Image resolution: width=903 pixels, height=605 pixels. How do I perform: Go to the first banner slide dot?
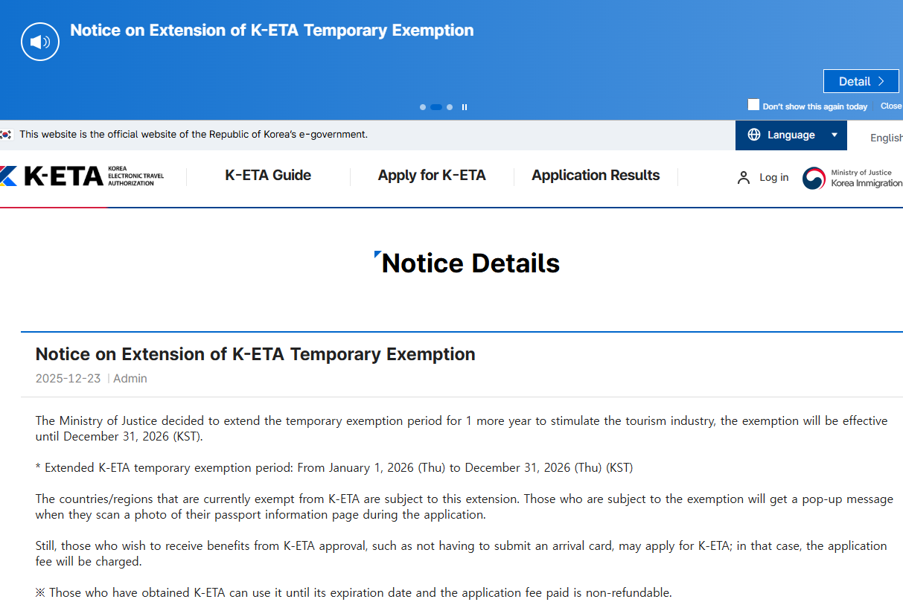point(423,107)
